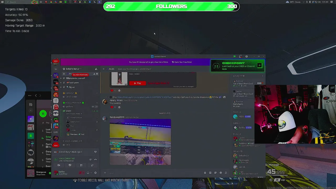
Task: Select the LIVE! voice channel
Action: point(69,111)
